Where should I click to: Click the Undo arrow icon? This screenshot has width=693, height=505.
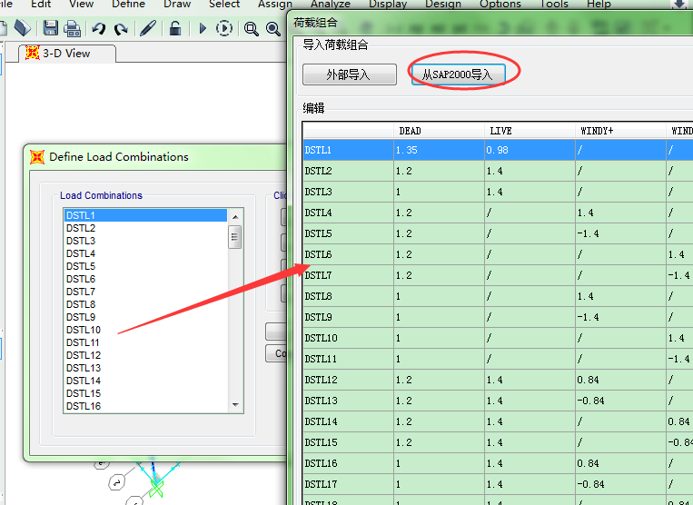click(99, 29)
